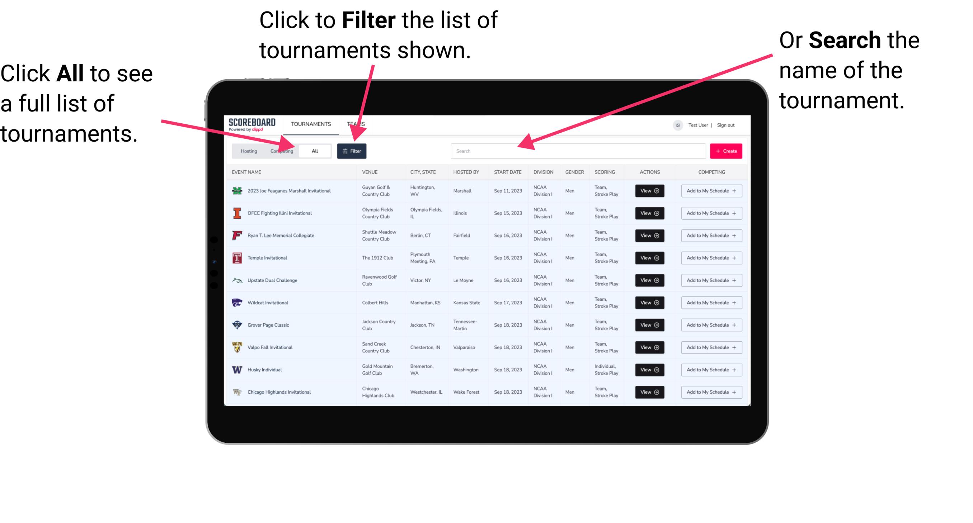Click the Wake Forest team logo icon

(x=236, y=391)
